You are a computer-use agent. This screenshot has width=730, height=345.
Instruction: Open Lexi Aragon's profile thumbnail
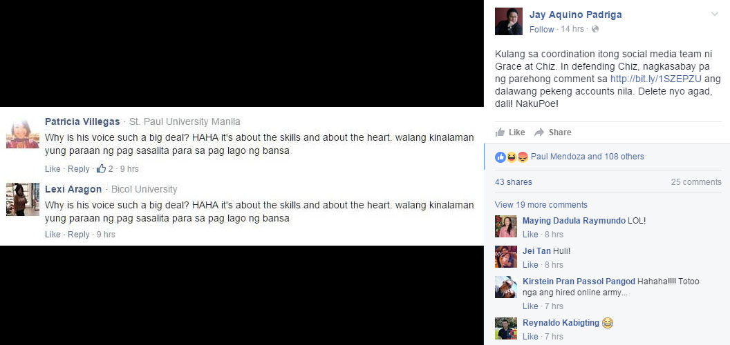point(23,199)
